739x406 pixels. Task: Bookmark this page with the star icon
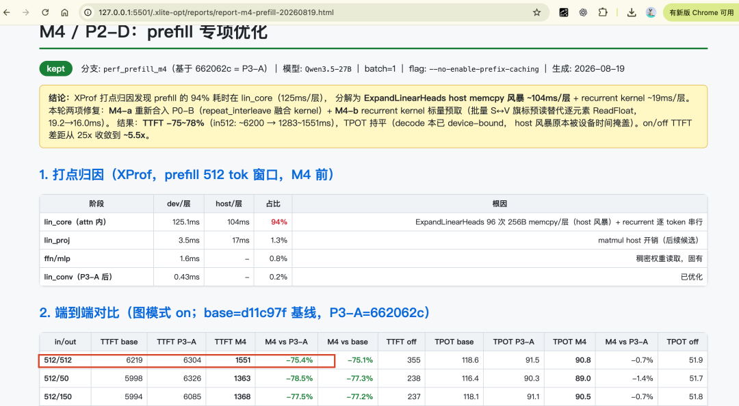pos(537,13)
